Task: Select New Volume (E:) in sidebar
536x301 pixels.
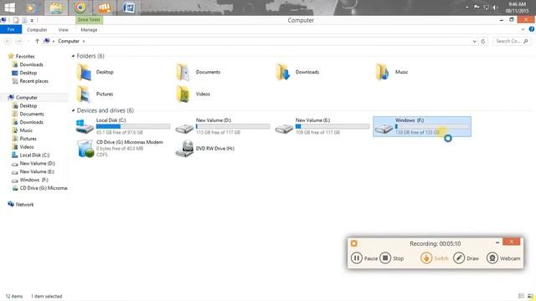Action: click(x=37, y=171)
